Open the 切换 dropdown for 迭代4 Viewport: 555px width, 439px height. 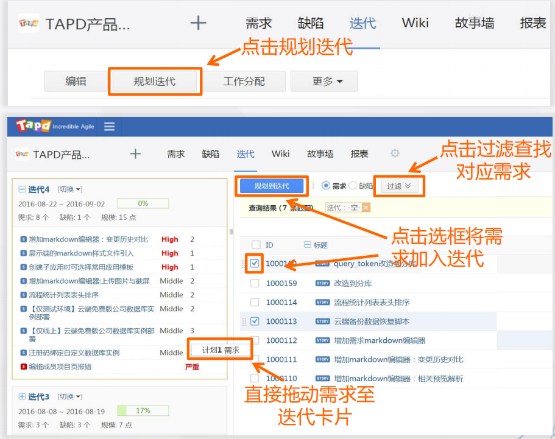coord(69,189)
